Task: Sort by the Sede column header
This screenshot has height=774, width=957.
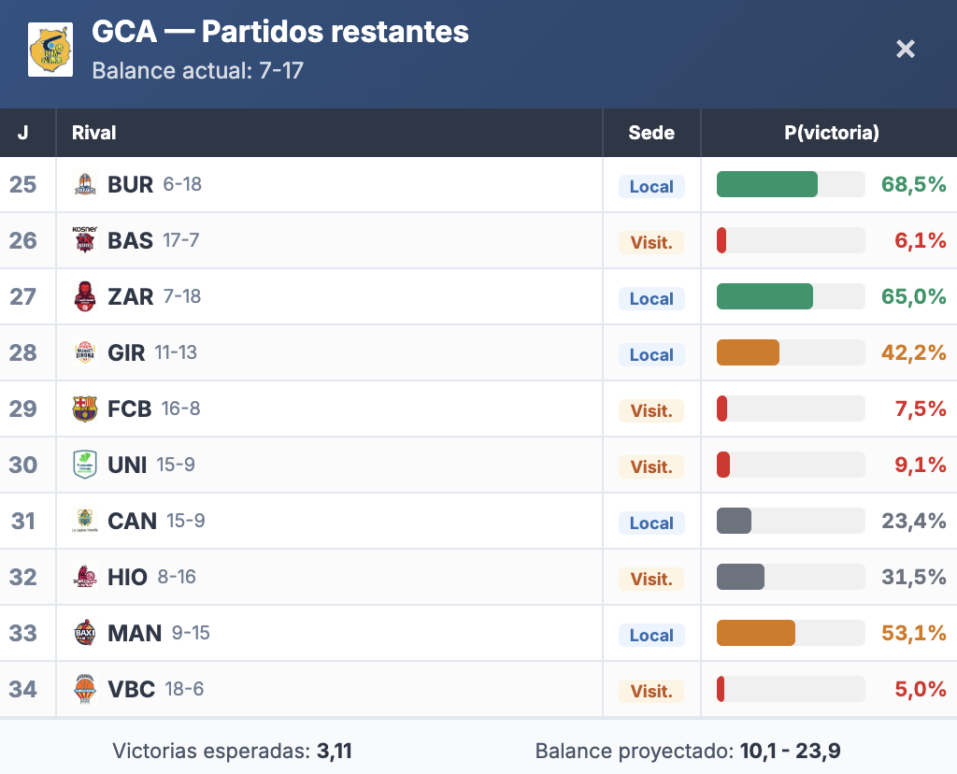Action: pos(651,133)
